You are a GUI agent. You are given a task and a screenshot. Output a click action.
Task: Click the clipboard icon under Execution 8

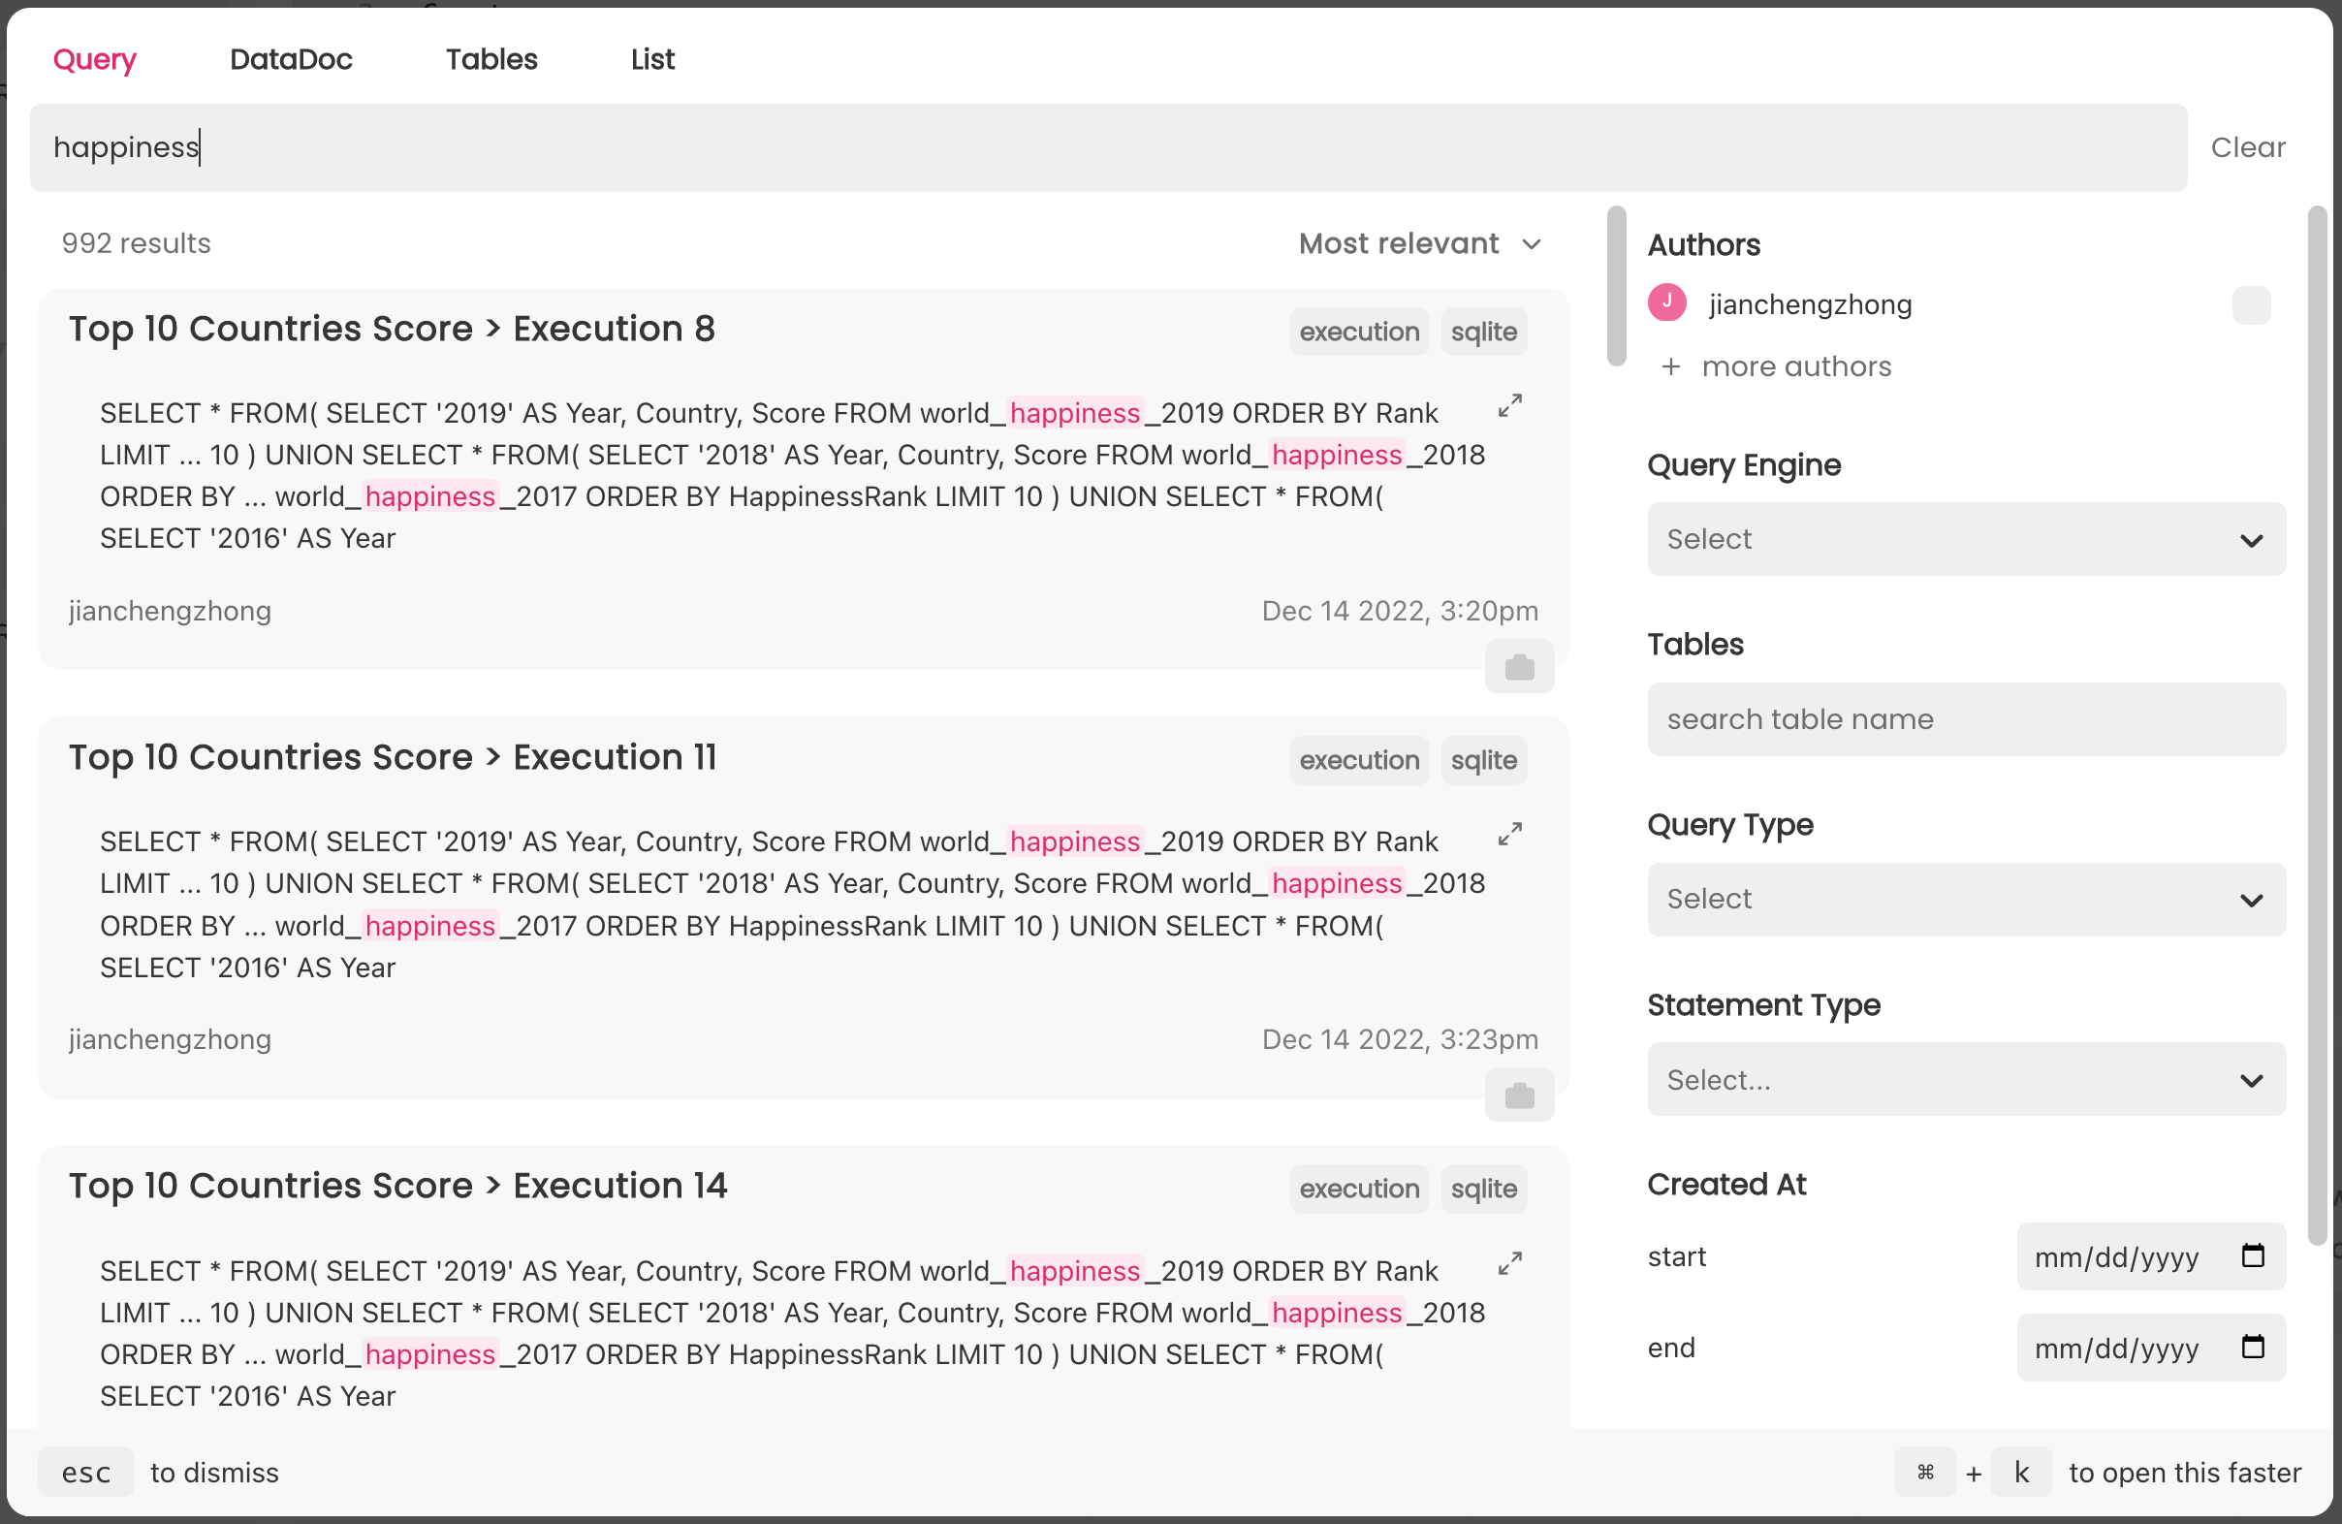point(1518,667)
